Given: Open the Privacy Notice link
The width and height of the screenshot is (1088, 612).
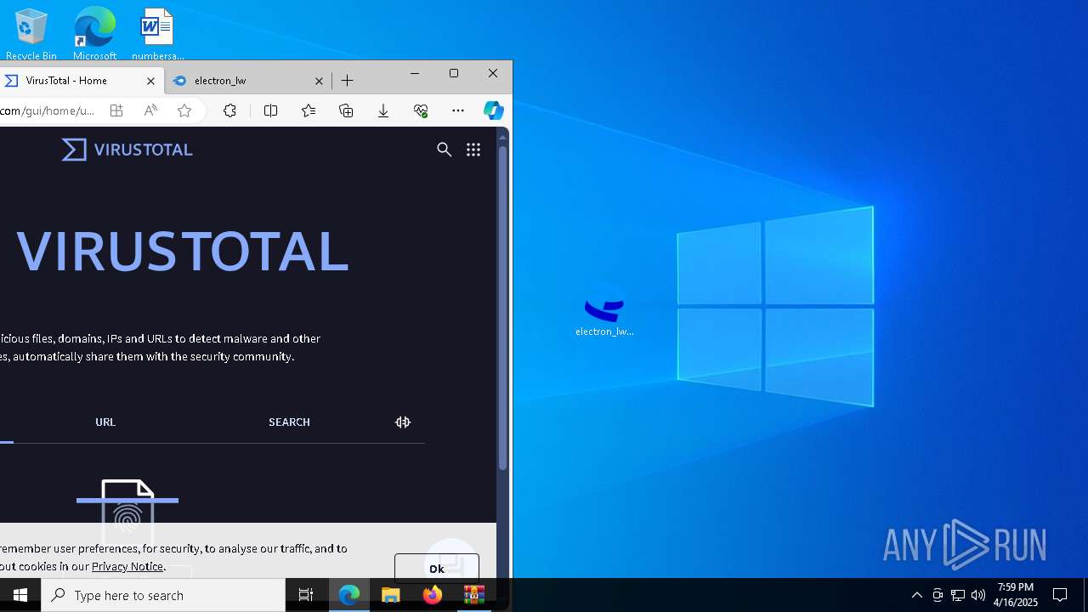Looking at the screenshot, I should [127, 566].
